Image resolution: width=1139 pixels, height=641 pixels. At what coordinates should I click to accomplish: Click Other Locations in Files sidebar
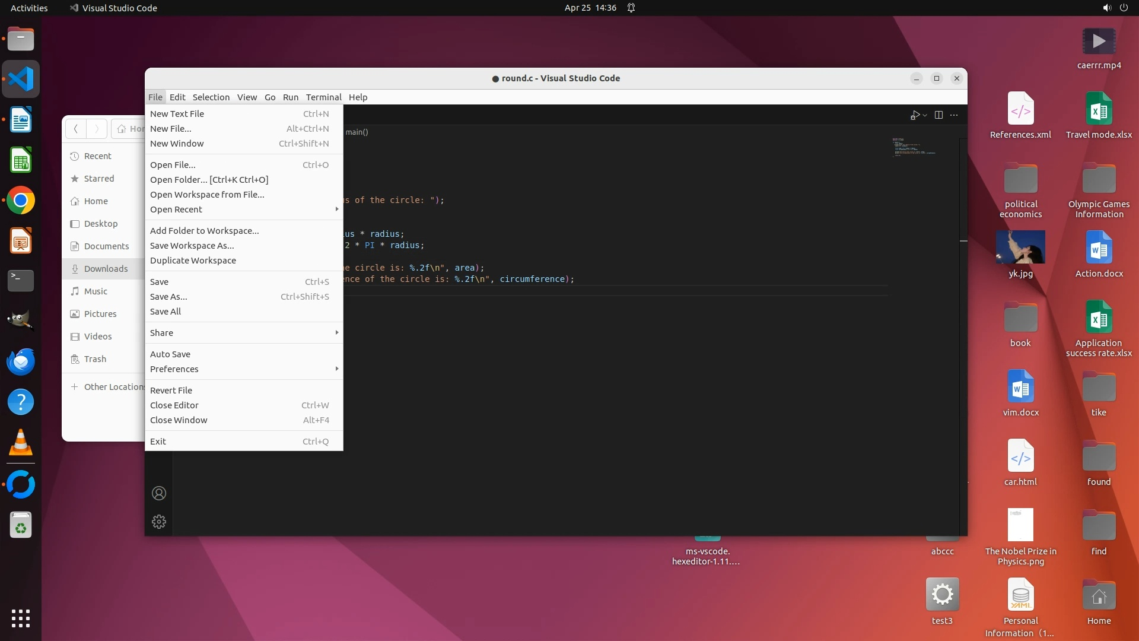(113, 387)
